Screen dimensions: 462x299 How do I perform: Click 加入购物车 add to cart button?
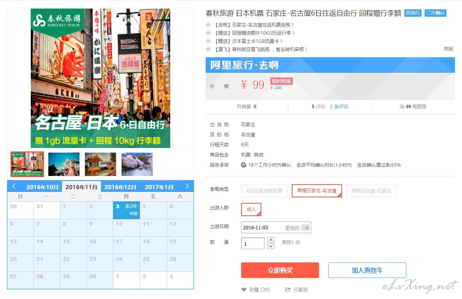(367, 270)
